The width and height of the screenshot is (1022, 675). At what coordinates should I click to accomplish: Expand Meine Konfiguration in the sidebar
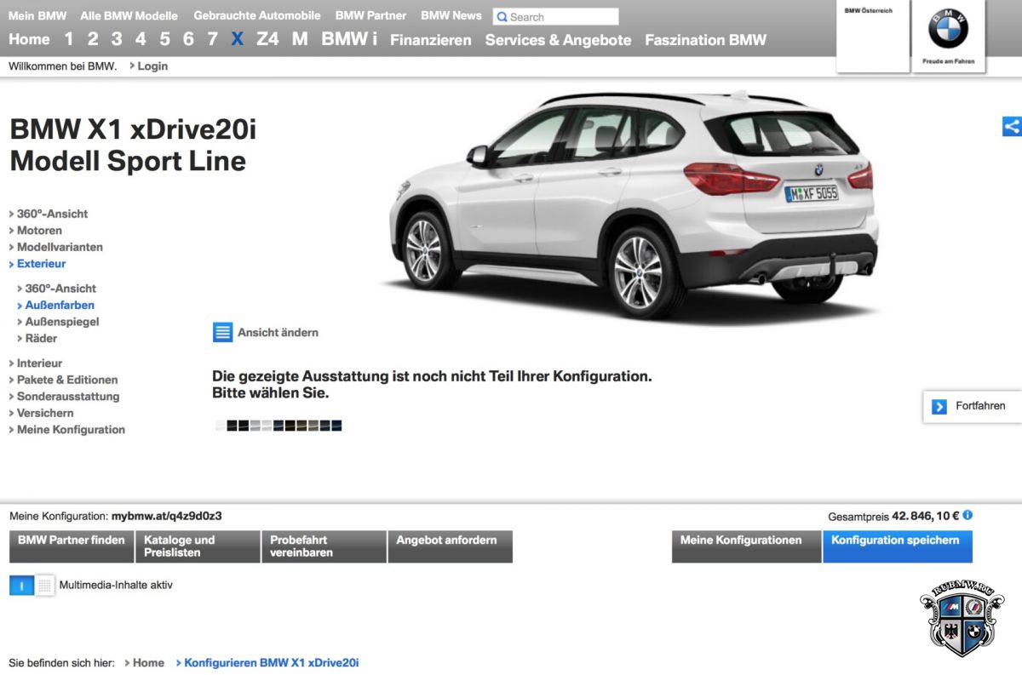[71, 430]
